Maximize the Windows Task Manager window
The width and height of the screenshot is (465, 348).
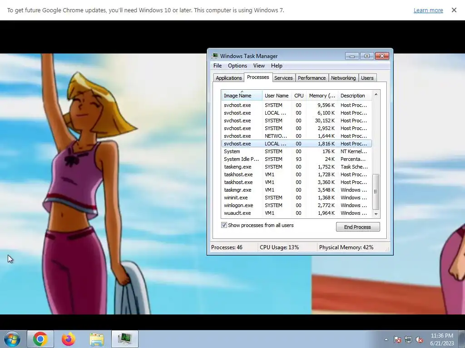(x=367, y=56)
